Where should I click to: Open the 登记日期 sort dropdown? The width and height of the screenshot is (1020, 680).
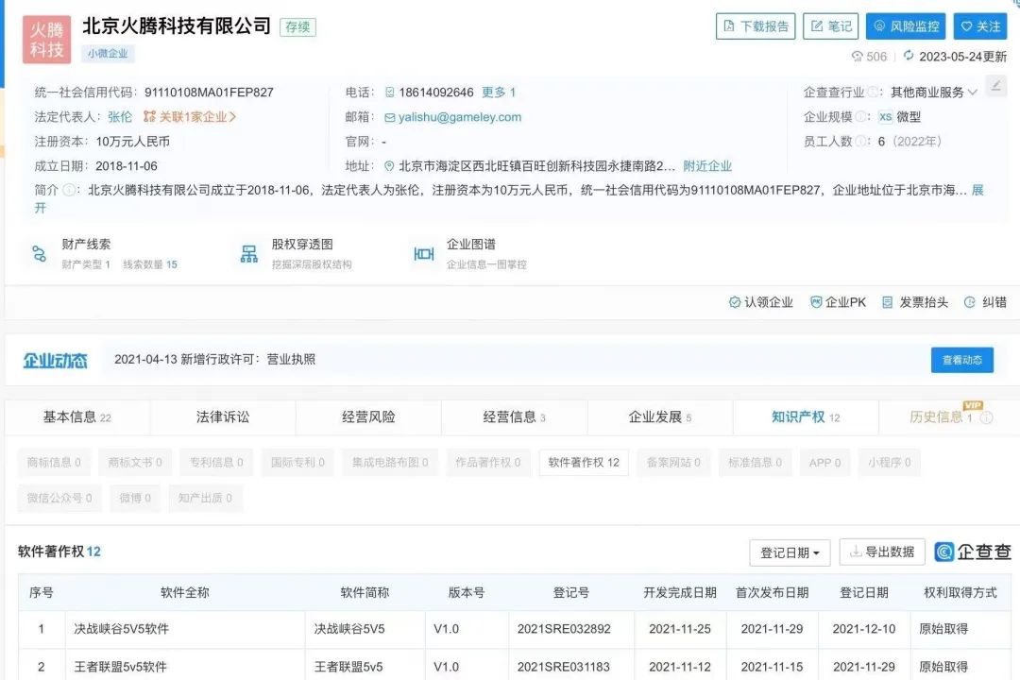(790, 552)
